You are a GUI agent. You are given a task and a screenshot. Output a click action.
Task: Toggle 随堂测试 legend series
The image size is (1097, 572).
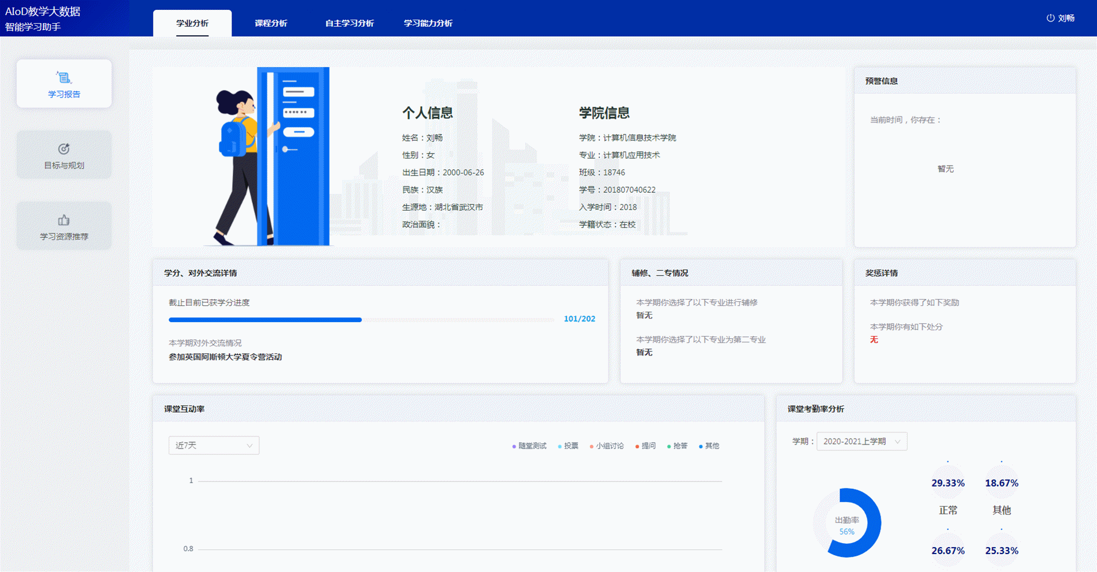529,446
